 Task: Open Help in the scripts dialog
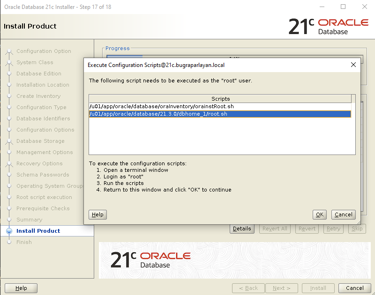[x=97, y=214]
